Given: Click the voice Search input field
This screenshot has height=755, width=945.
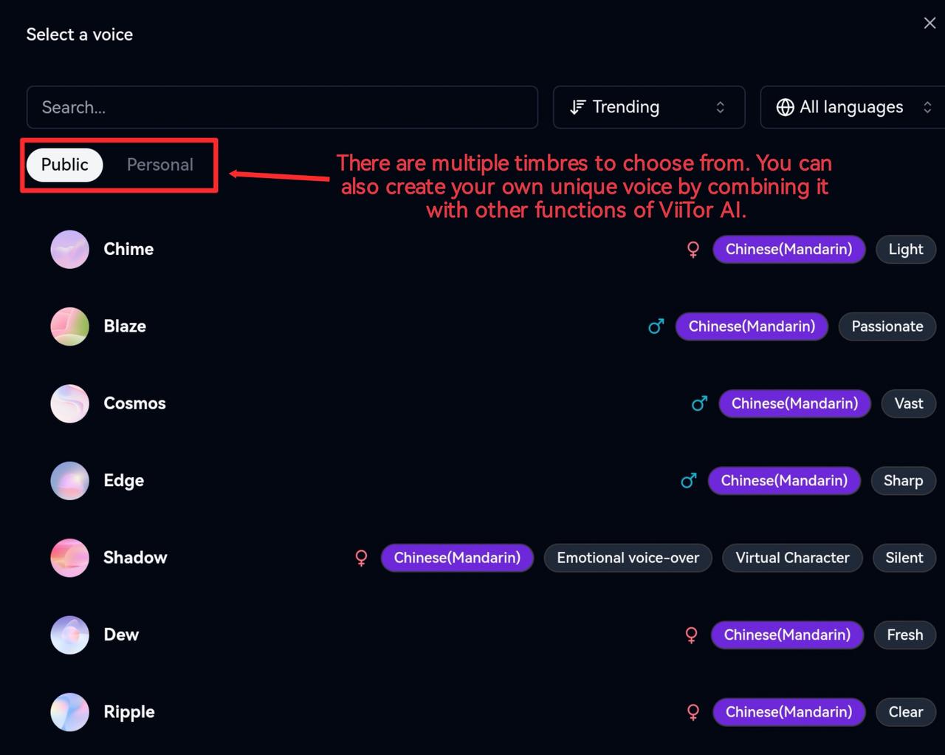Looking at the screenshot, I should pos(282,107).
